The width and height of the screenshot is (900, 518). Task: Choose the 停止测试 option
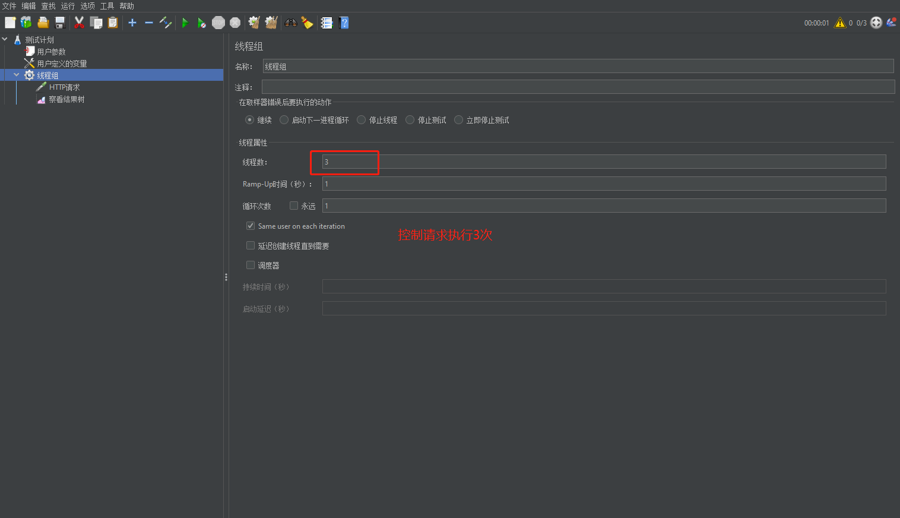click(410, 120)
